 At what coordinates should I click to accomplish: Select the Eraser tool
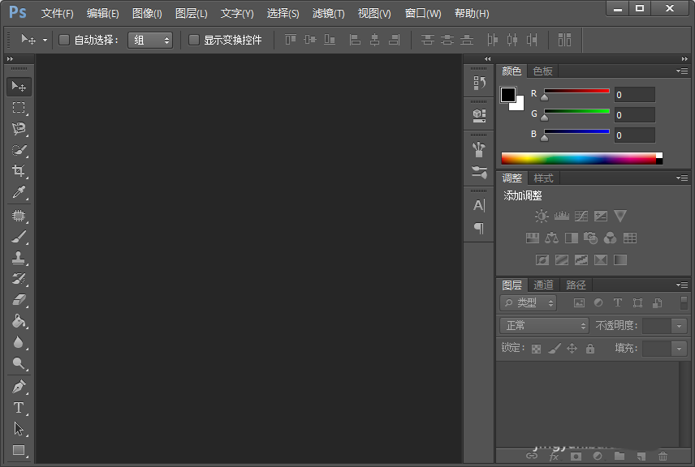[19, 300]
